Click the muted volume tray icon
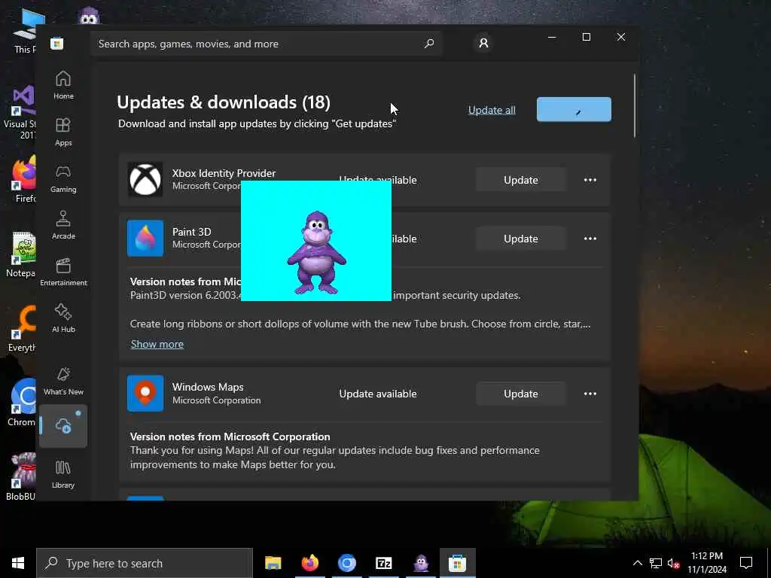 click(673, 563)
